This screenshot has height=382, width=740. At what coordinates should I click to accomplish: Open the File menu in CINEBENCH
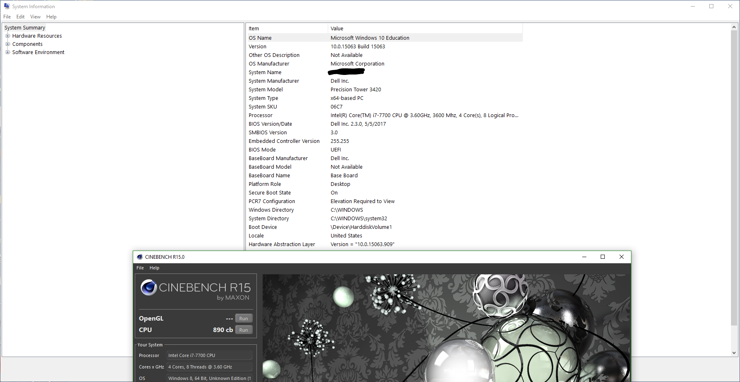coord(140,268)
